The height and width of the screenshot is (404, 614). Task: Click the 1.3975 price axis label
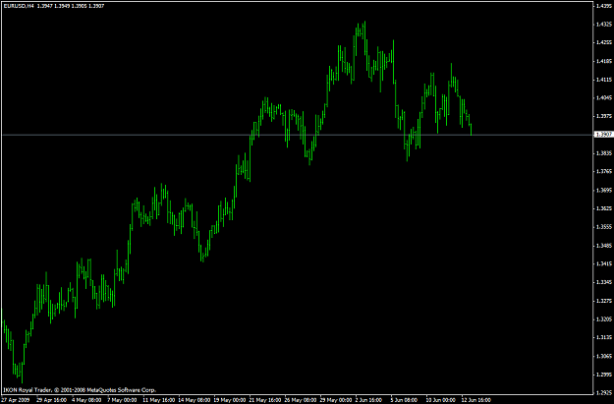(x=604, y=116)
